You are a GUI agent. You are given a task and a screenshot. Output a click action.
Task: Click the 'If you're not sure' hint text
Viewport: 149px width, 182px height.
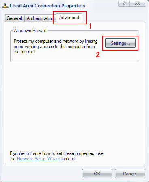coord(56,156)
